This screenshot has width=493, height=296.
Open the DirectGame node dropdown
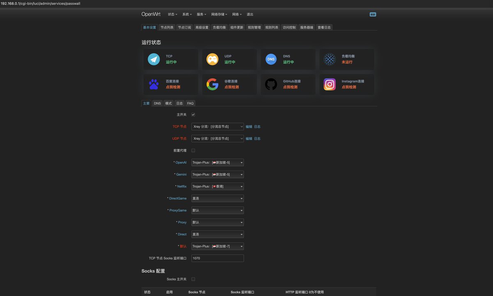(x=217, y=198)
